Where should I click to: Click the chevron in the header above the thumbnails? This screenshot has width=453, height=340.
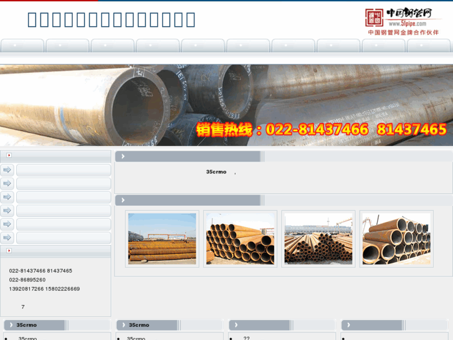[x=123, y=200]
